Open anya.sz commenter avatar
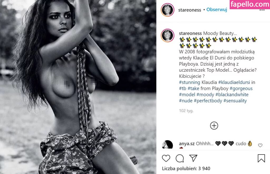The width and height of the screenshot is (270, 174). tap(167, 144)
